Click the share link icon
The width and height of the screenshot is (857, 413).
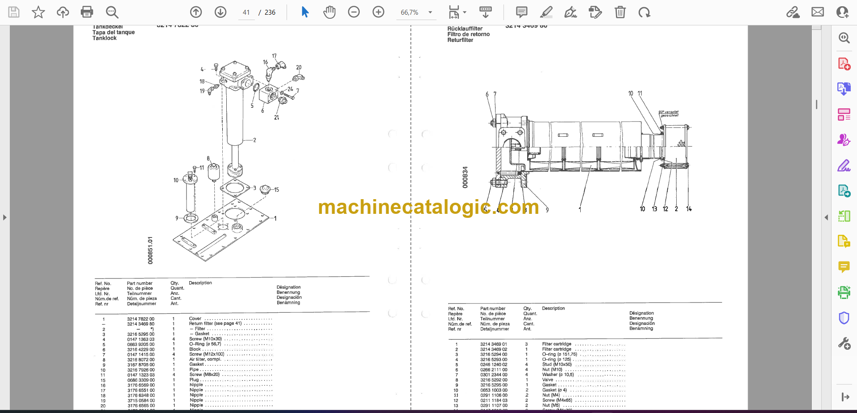coord(793,12)
